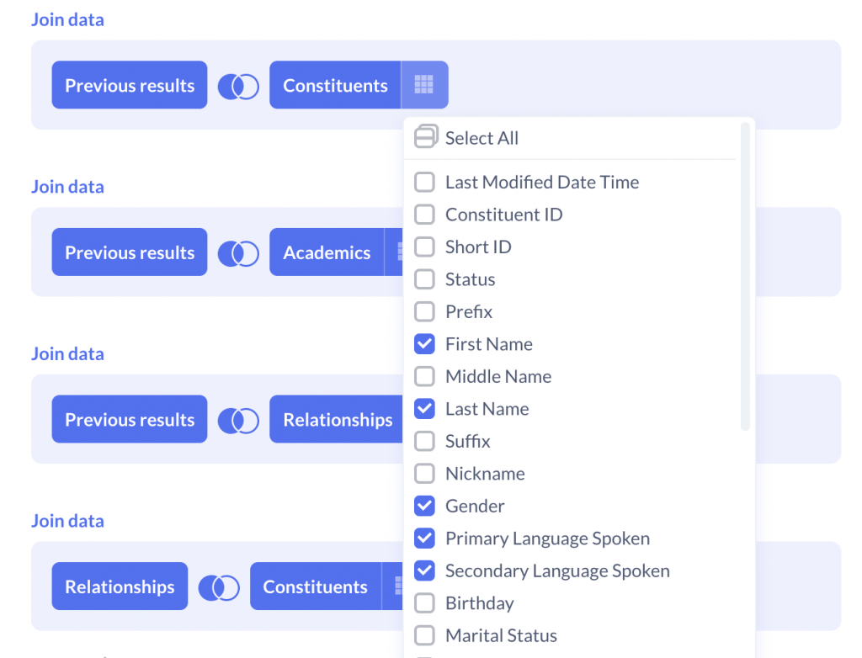Click the column list scrollbar
This screenshot has width=862, height=658.
pos(745,277)
